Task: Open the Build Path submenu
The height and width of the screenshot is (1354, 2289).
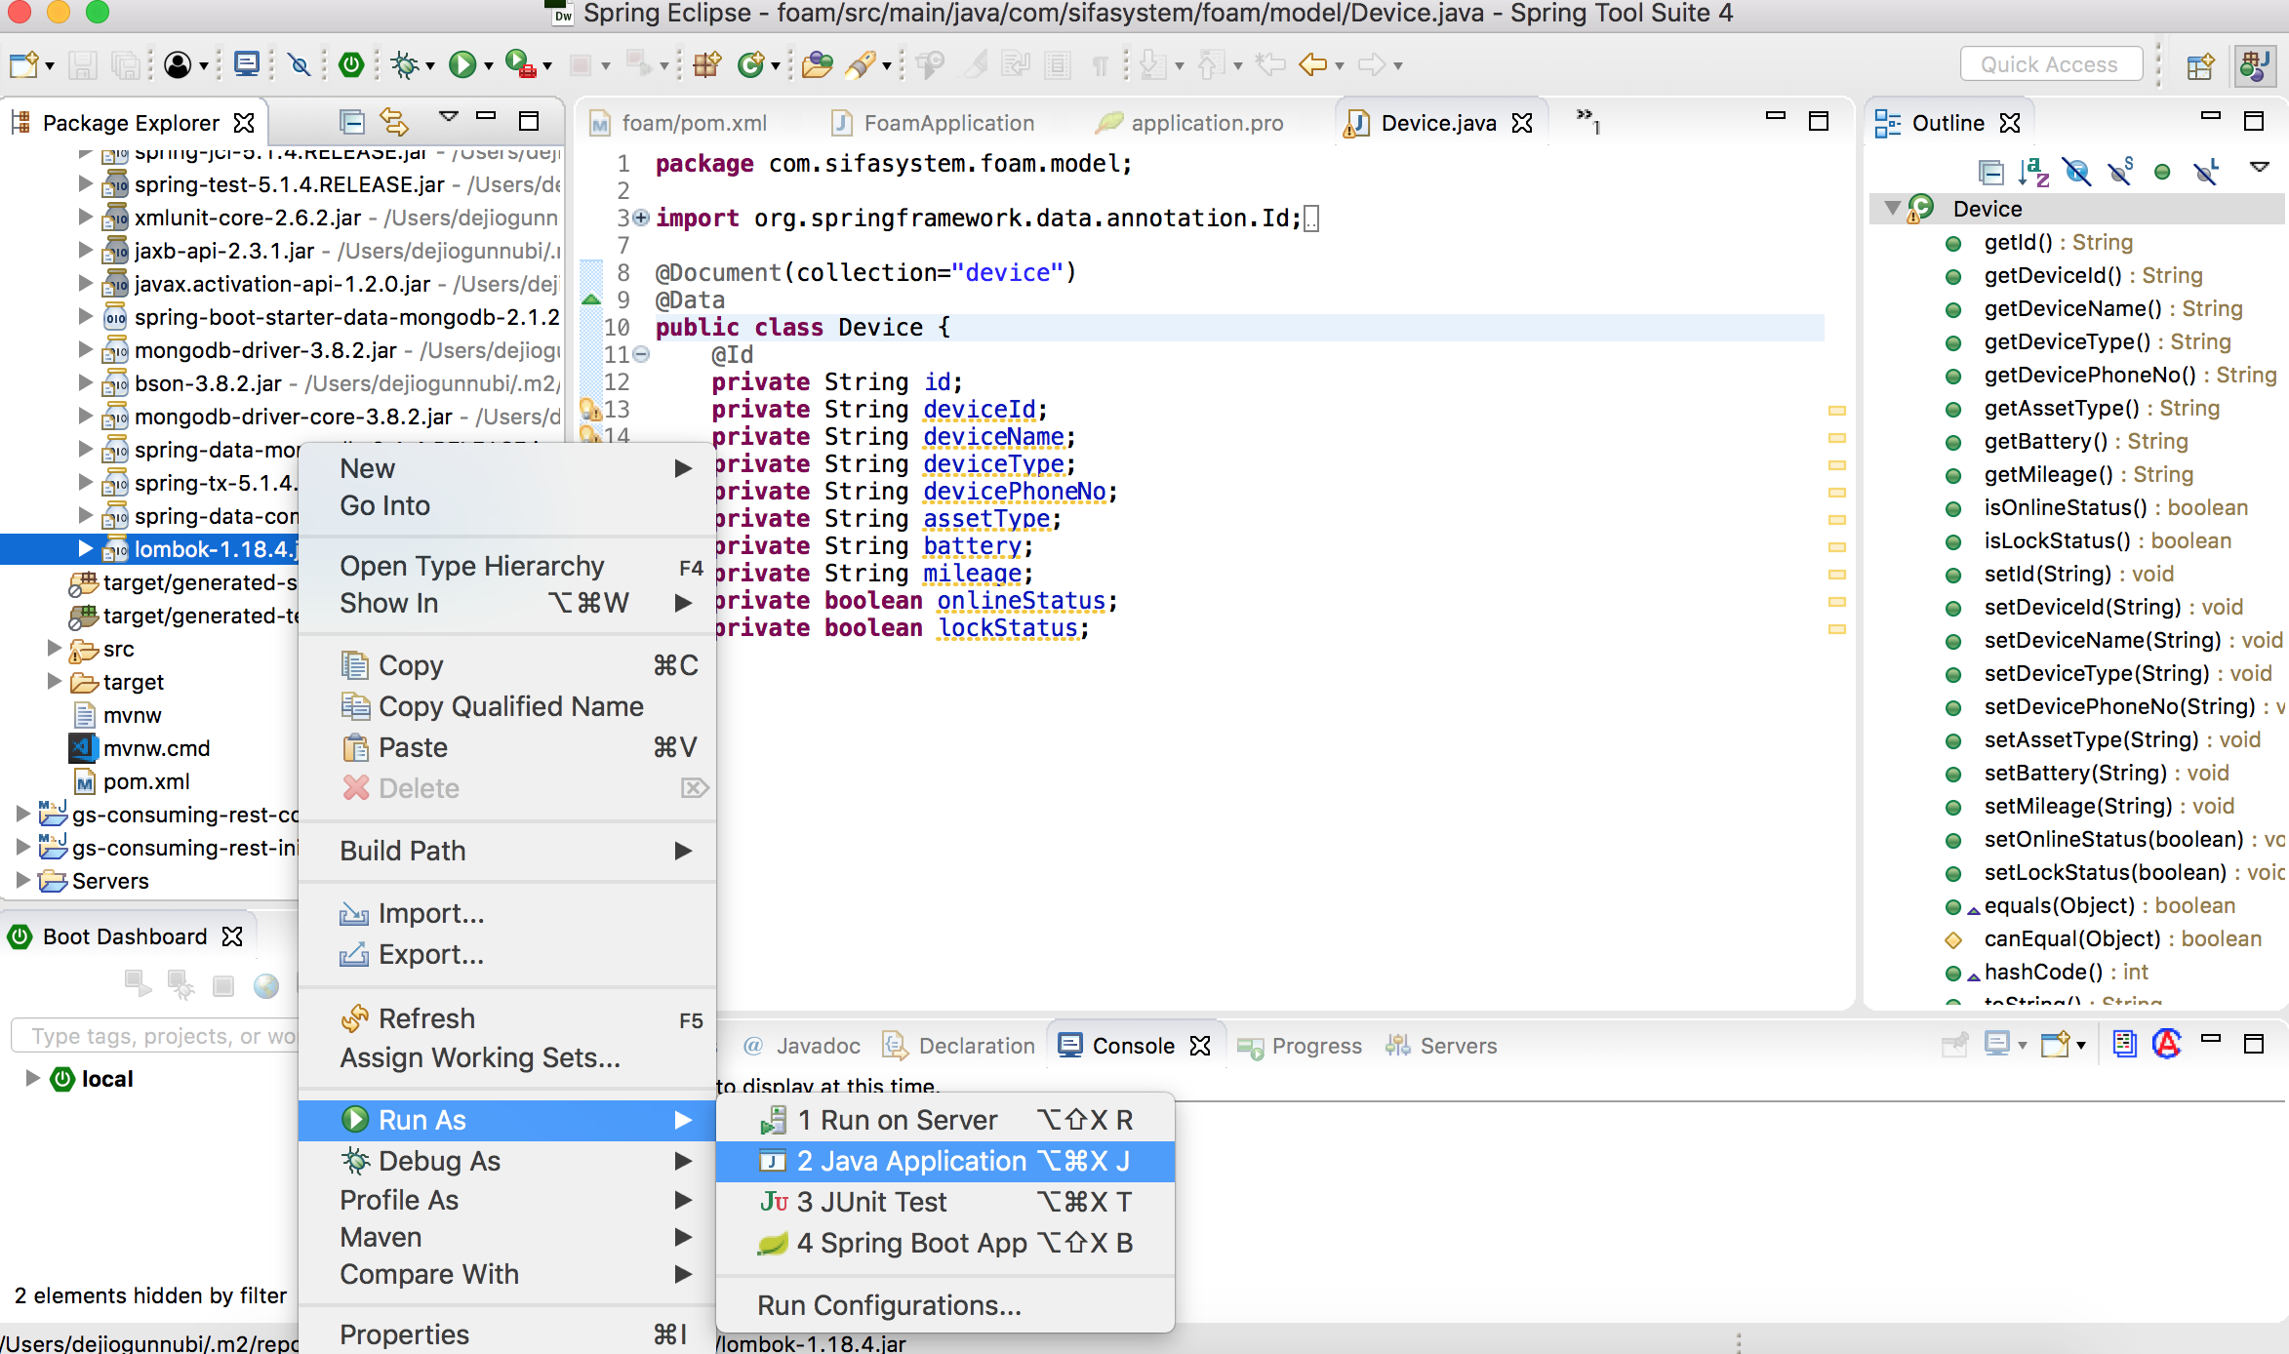Action: point(507,851)
